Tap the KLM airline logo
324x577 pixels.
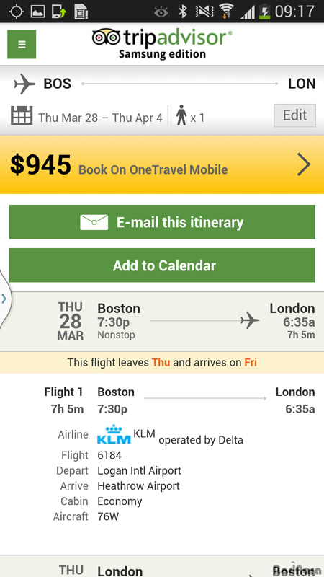click(114, 434)
